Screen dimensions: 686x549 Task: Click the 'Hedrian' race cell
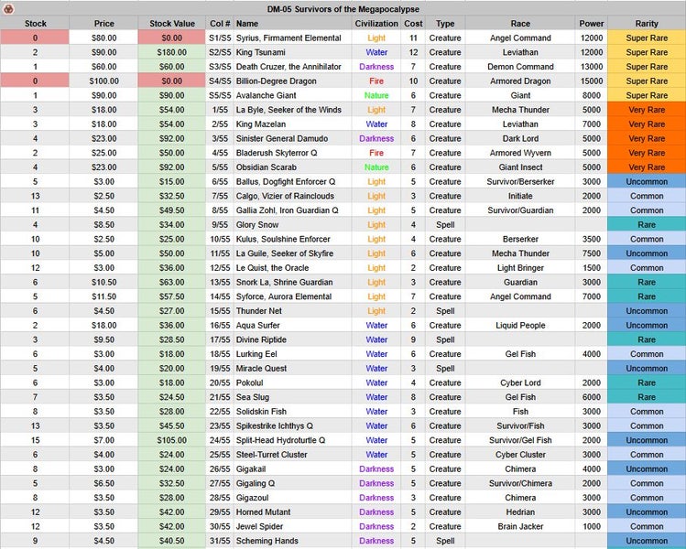point(520,512)
